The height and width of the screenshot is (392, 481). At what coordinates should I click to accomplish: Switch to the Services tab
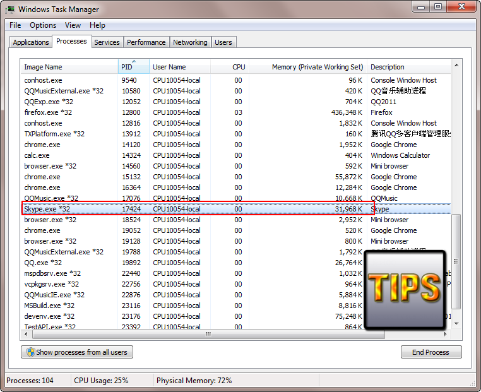pyautogui.click(x=107, y=42)
